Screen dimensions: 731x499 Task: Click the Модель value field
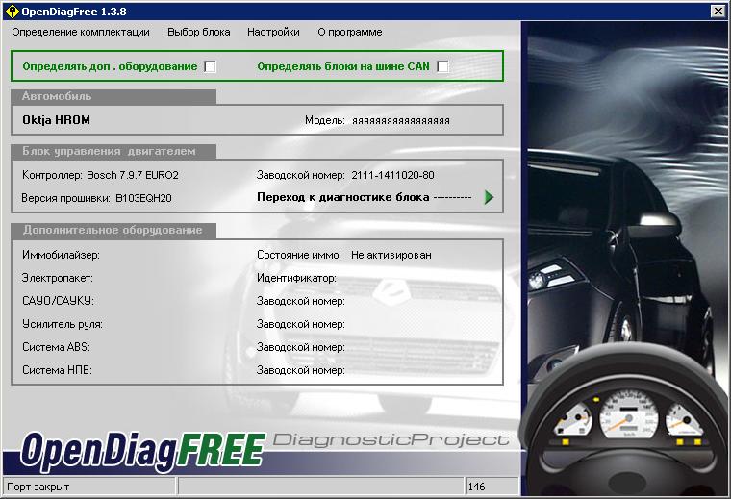[x=401, y=121]
